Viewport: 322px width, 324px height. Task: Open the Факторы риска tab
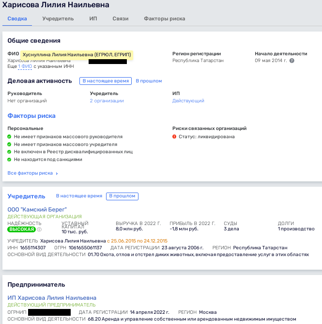[165, 18]
